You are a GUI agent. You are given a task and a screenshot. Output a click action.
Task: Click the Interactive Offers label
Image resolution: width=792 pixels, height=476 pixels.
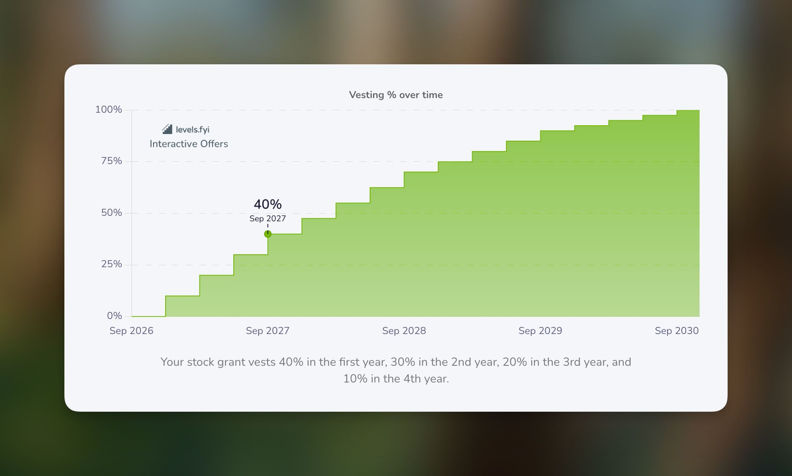(189, 144)
